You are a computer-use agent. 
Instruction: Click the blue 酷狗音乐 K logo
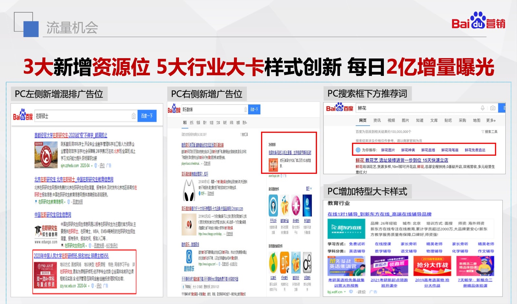point(189,257)
